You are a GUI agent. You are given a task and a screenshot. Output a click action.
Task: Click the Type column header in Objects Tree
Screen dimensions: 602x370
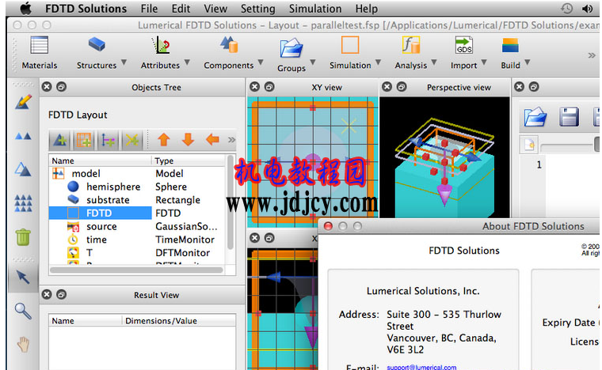click(189, 160)
